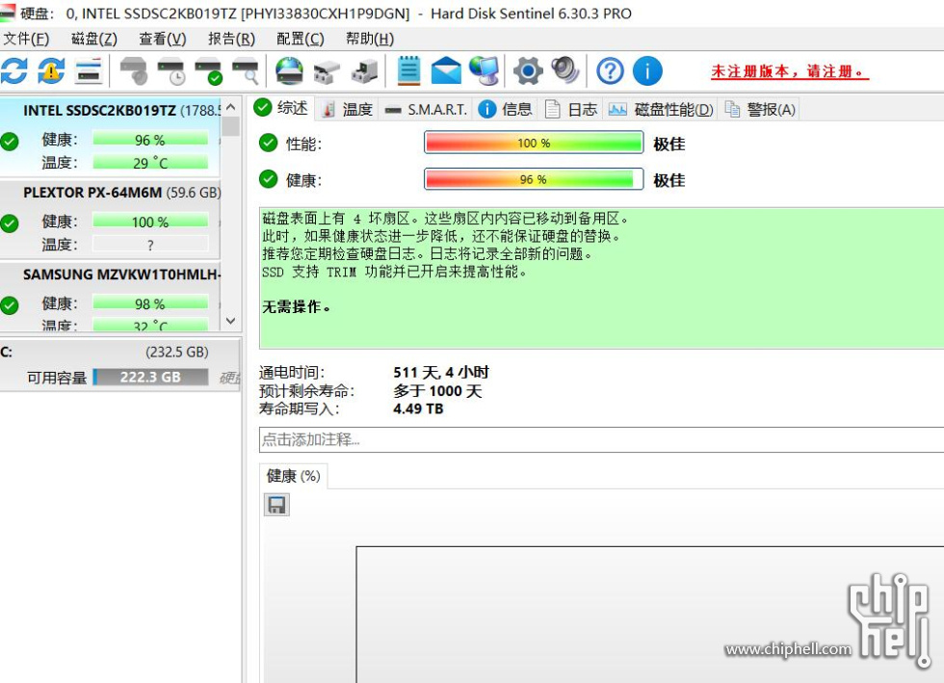This screenshot has height=683, width=944.
Task: Open help with the question mark icon
Action: point(610,70)
